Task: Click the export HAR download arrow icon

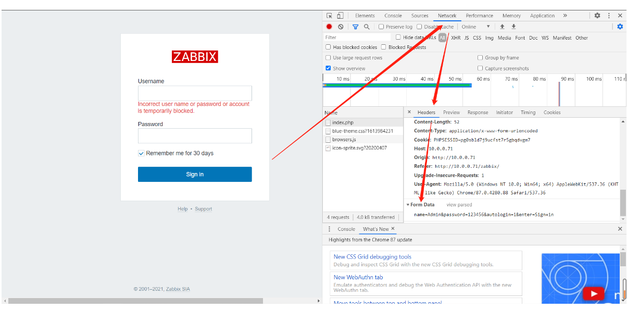Action: 513,27
